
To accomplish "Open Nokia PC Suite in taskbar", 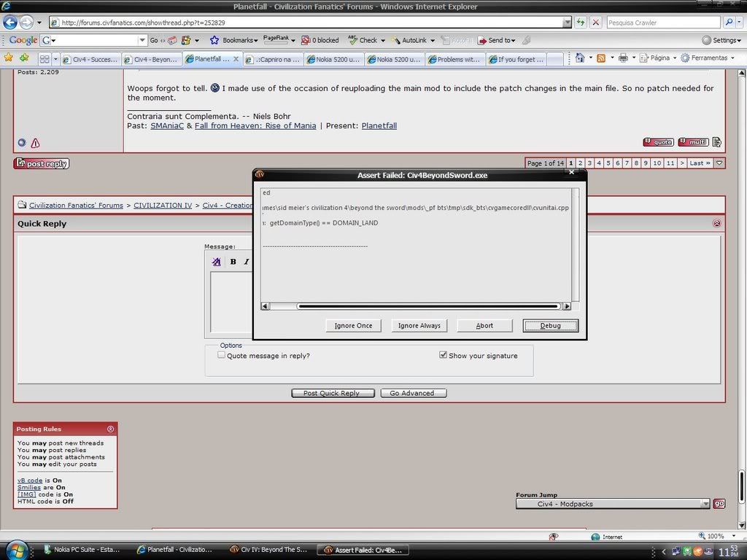I will [x=82, y=550].
